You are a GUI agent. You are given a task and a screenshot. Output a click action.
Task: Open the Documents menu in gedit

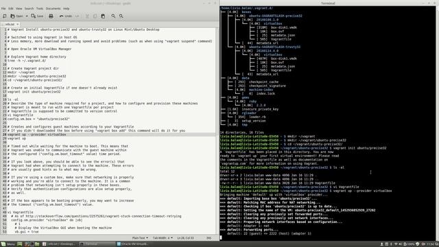[53, 8]
